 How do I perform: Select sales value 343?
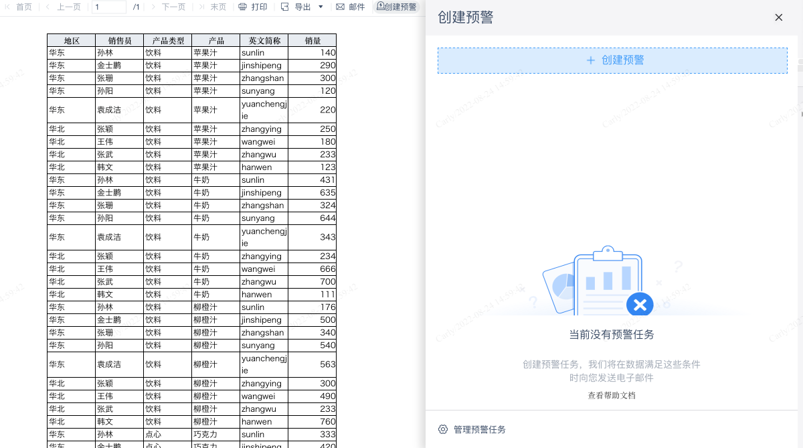[313, 238]
